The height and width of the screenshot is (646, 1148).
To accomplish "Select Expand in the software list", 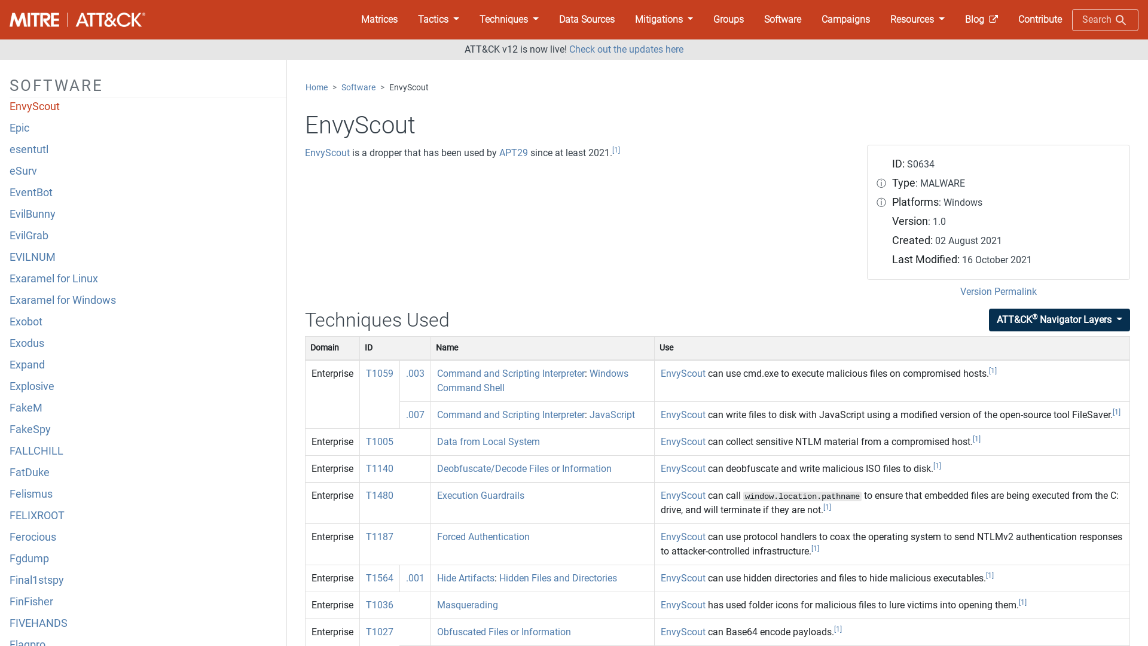I will pyautogui.click(x=27, y=365).
